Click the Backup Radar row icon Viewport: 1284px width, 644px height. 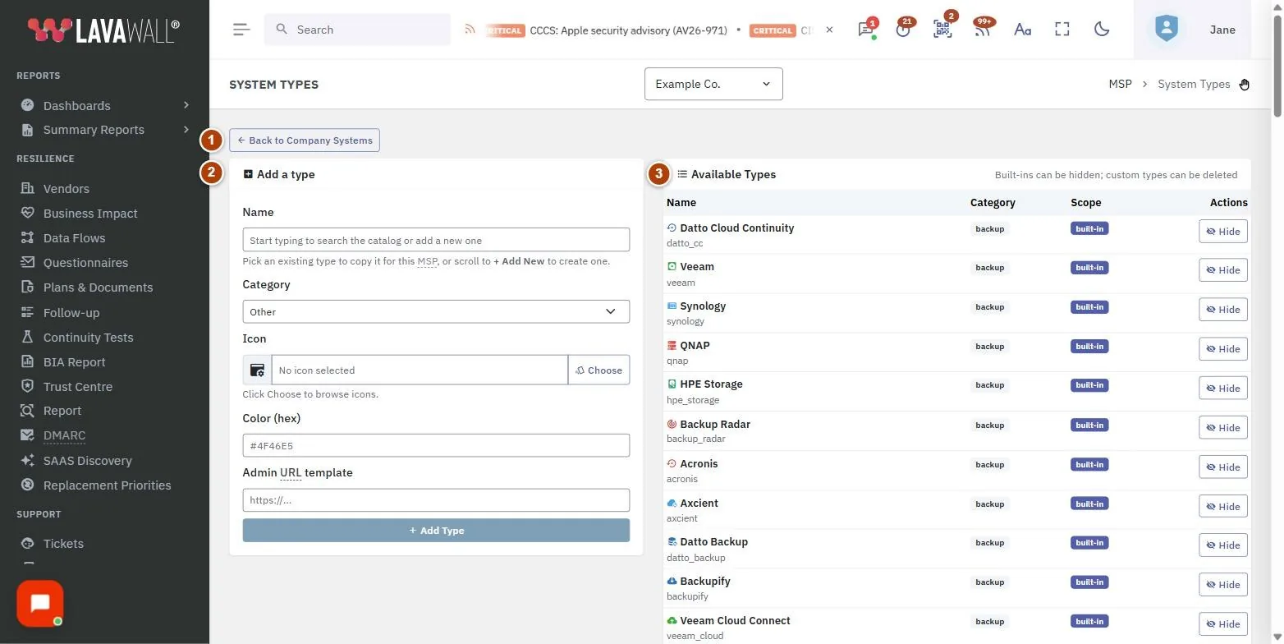click(x=672, y=425)
